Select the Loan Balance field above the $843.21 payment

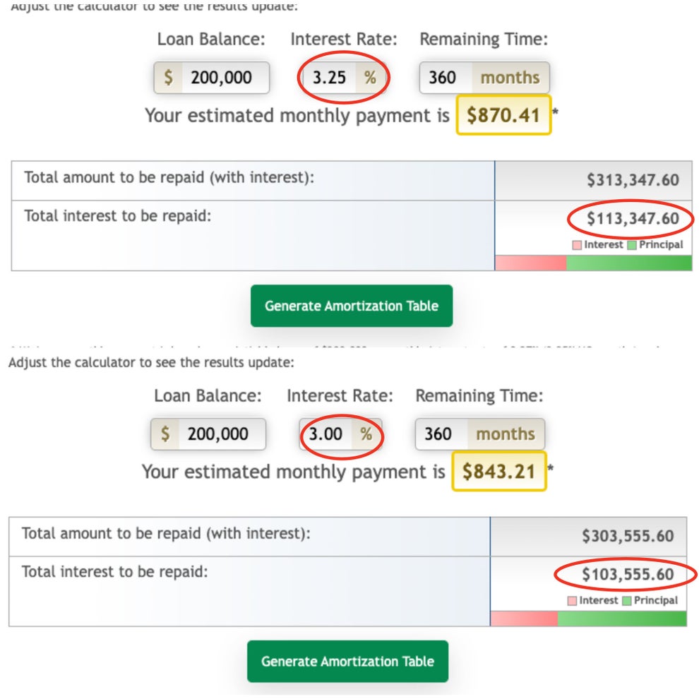point(221,434)
